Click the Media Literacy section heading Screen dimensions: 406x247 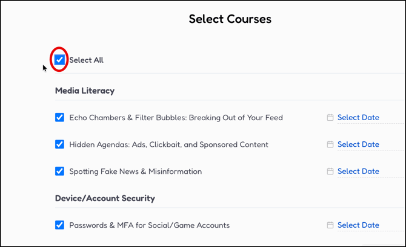(x=85, y=91)
